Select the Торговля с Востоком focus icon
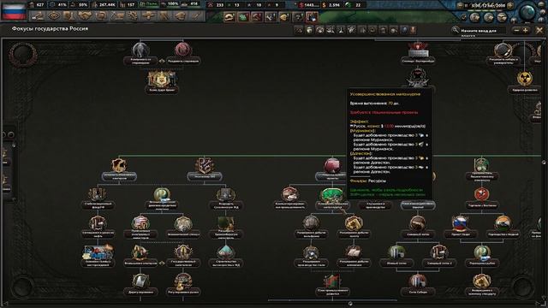Screen dimensions: 548x308 (x=481, y=194)
